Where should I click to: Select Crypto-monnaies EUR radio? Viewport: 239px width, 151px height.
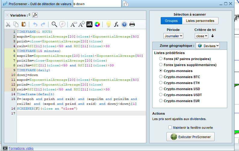coord(161,101)
